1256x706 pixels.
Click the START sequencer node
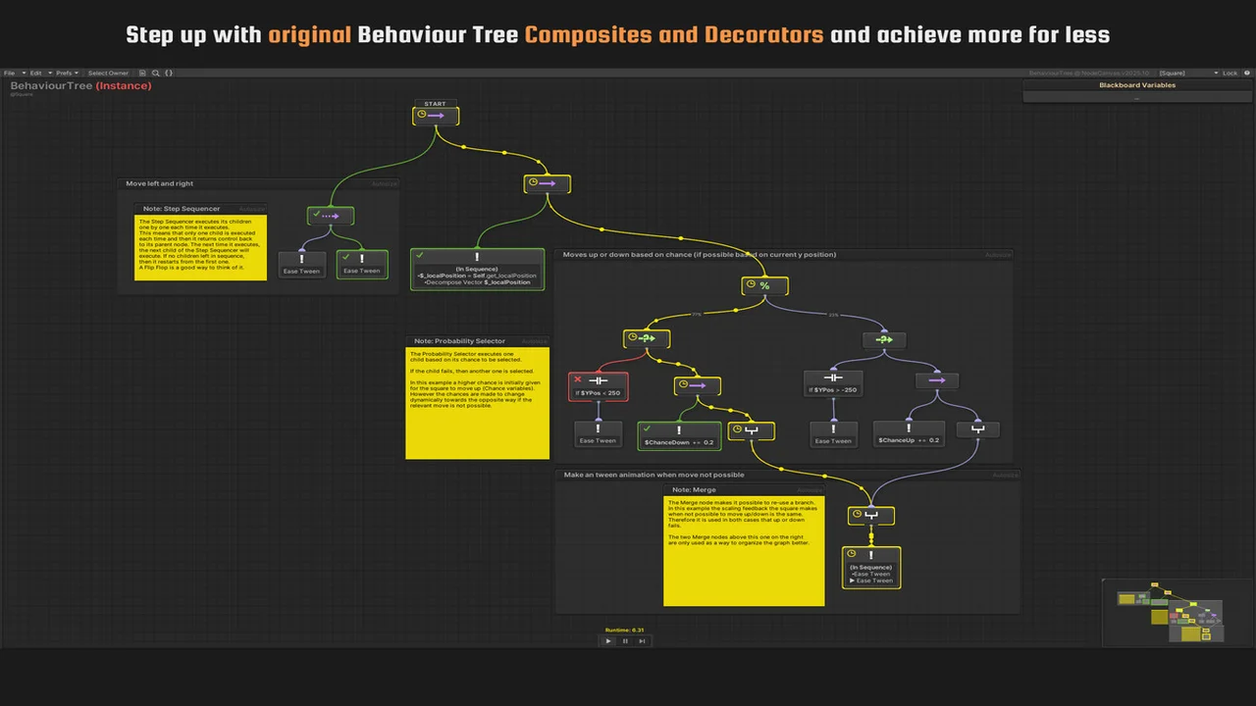click(x=435, y=116)
